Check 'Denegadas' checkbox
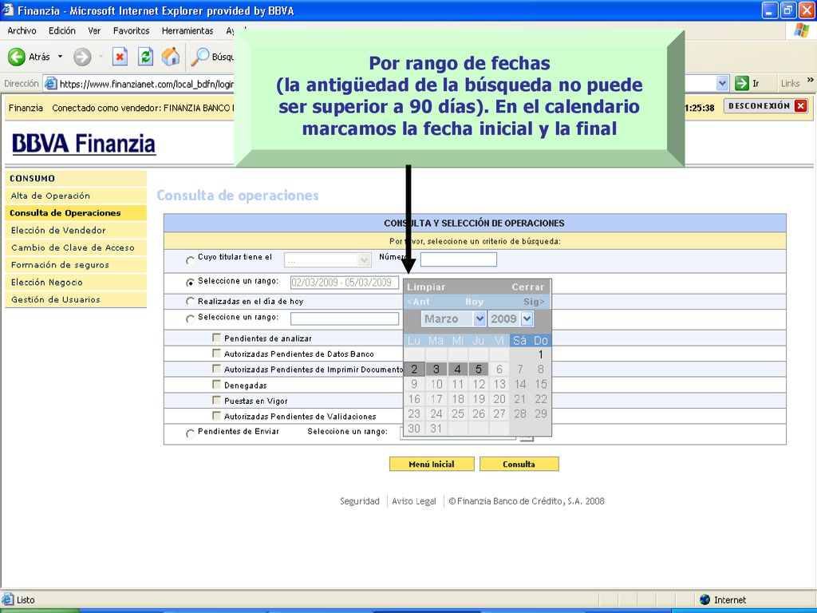Screen dimensions: 817x613 pos(217,384)
